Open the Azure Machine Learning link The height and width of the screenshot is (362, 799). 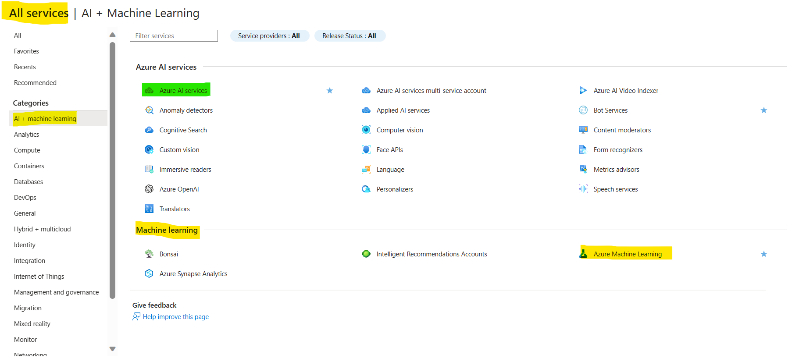click(628, 254)
